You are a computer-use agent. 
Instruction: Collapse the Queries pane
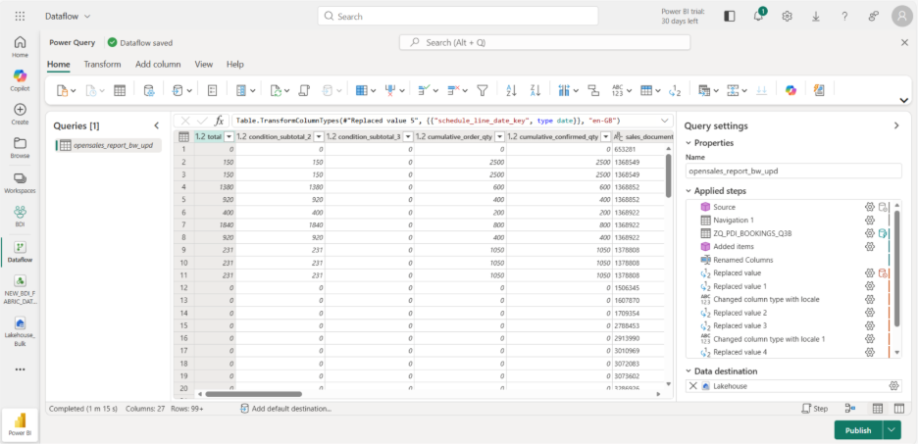tap(157, 125)
